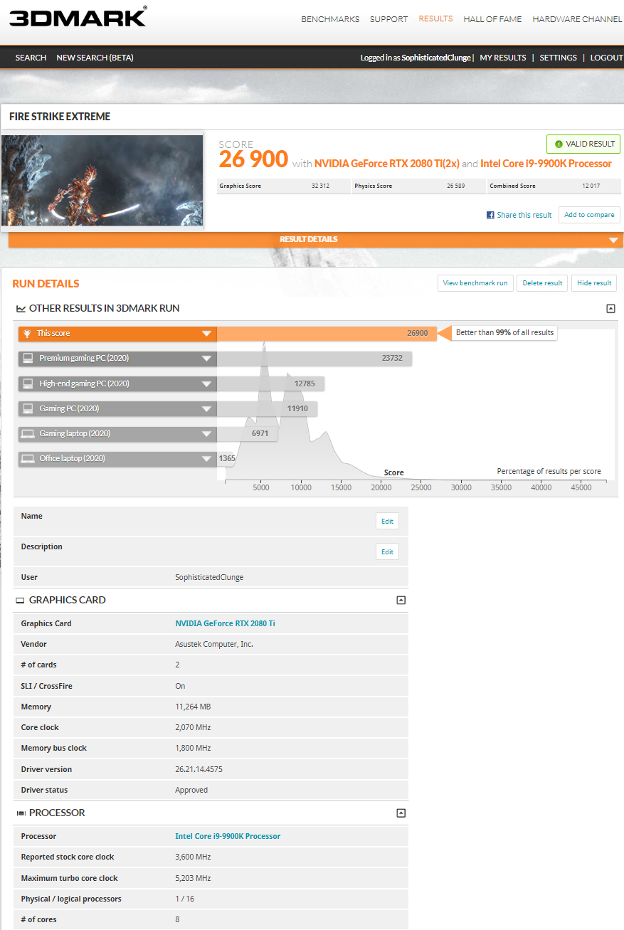The image size is (624, 930).
Task: Click the chart icon beside Other Results
Action: [x=21, y=309]
